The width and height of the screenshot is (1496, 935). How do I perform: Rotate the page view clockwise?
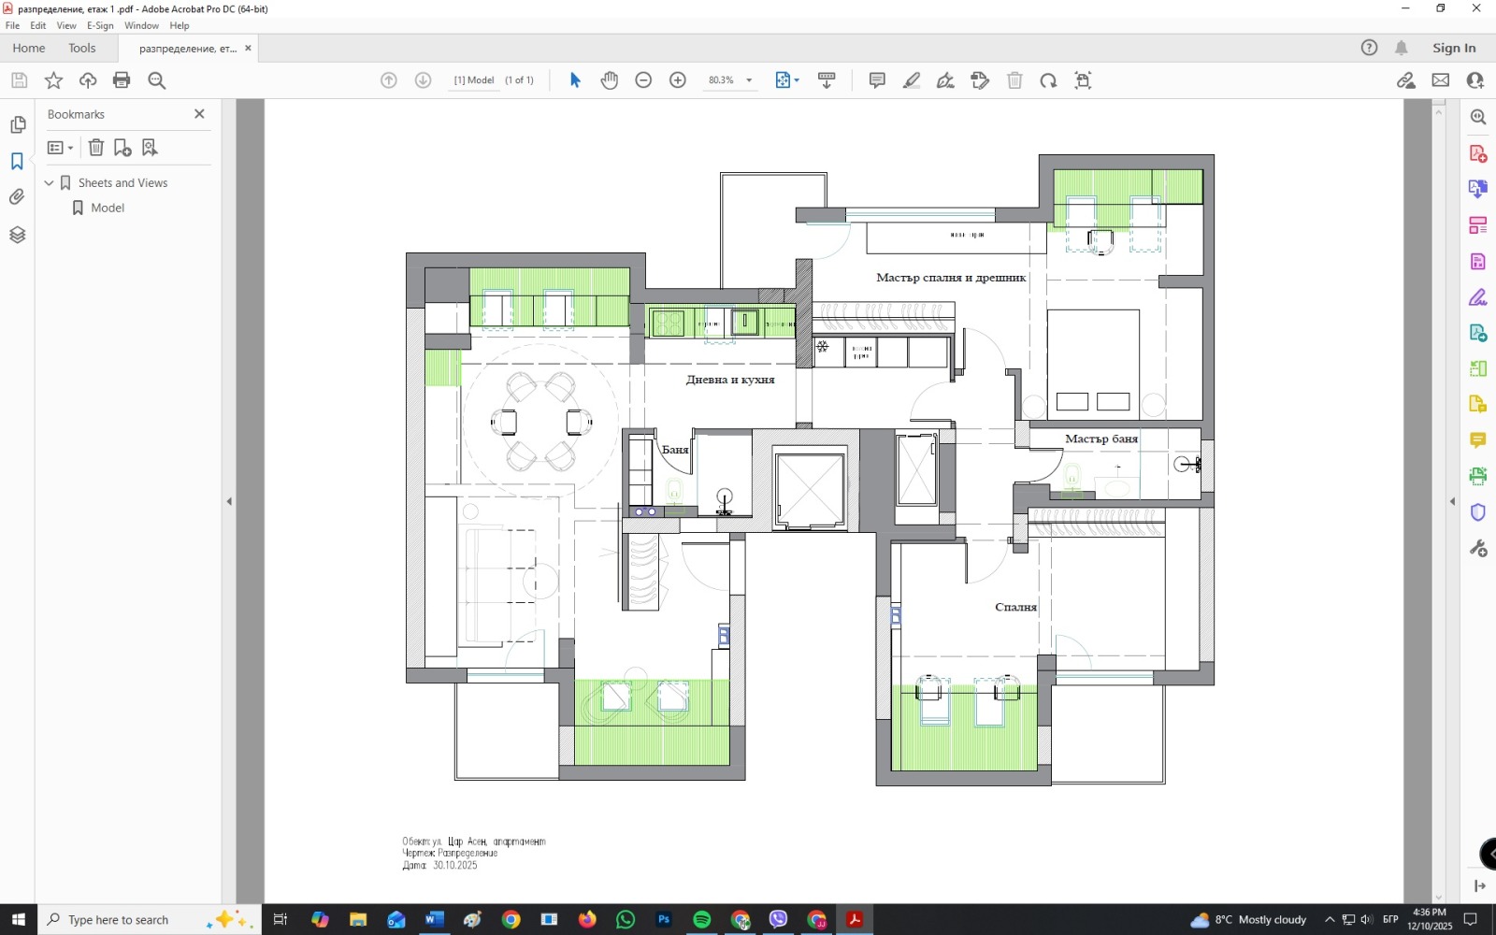(1048, 80)
